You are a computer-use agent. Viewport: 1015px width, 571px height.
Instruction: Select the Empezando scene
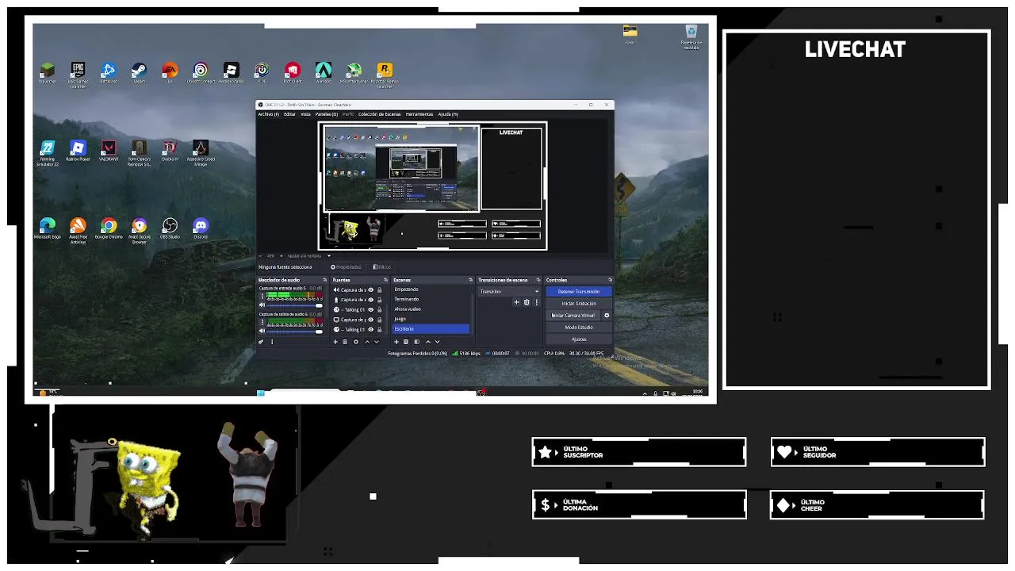[x=431, y=289]
